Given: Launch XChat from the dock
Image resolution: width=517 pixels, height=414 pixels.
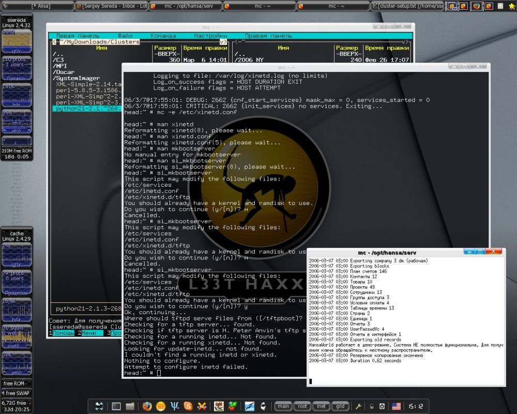Looking at the screenshot, I should click(x=202, y=406).
